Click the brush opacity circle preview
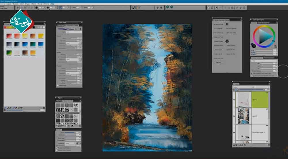This screenshot has height=159, width=288. tap(48, 8)
